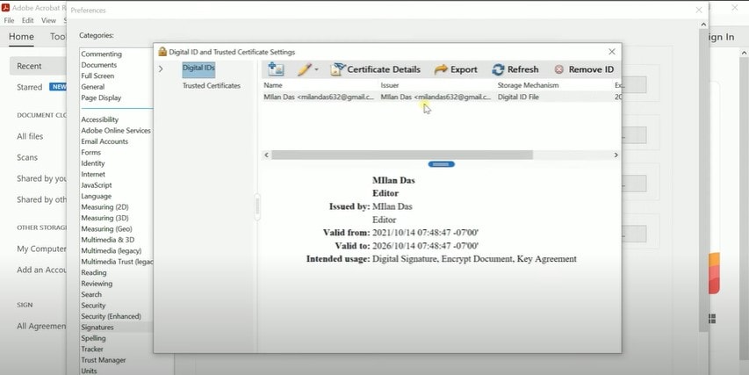This screenshot has width=749, height=375.
Task: Select Reading category
Action: (94, 273)
